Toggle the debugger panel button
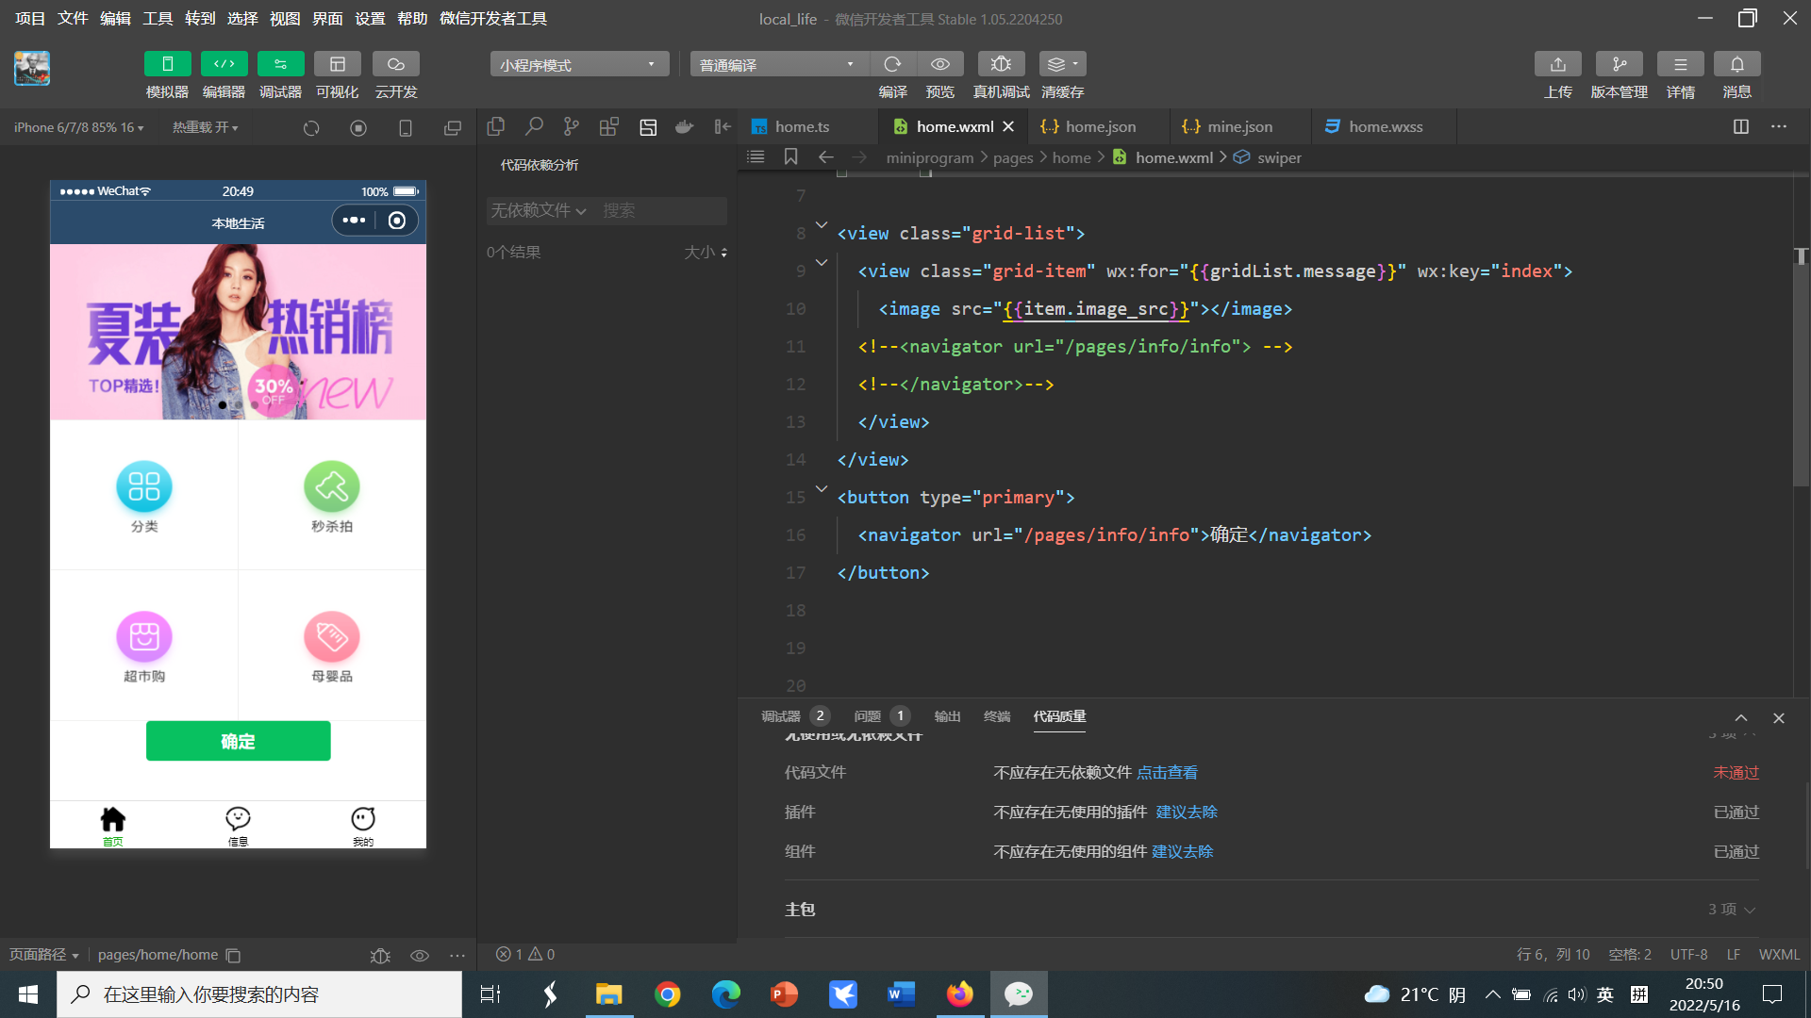The height and width of the screenshot is (1018, 1811). (x=280, y=64)
